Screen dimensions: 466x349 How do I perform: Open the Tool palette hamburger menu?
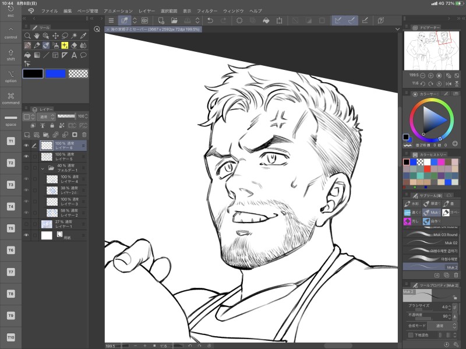click(x=26, y=27)
